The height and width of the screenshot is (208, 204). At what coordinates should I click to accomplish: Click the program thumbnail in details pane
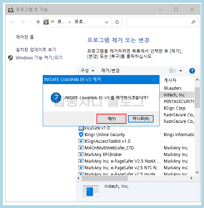click(91, 191)
